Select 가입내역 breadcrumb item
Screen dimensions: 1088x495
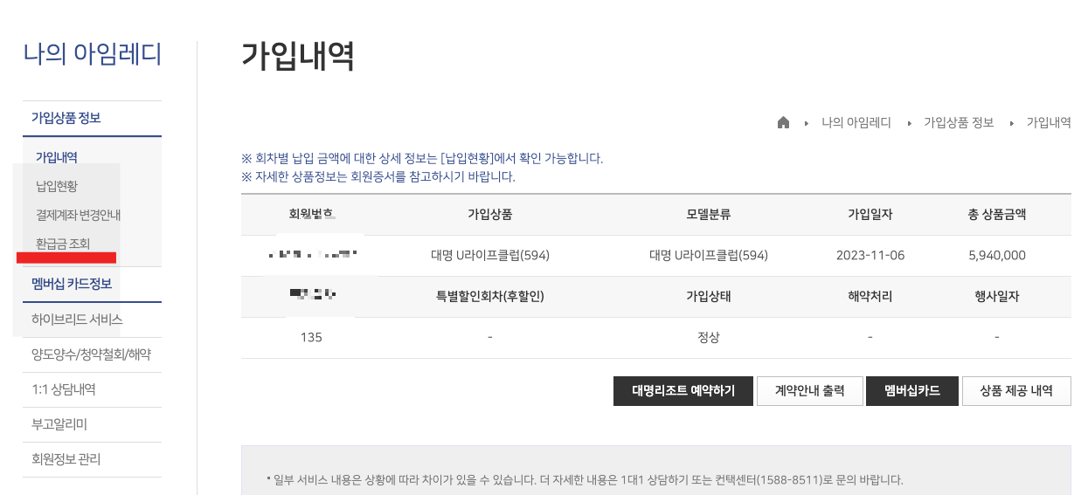(1049, 123)
